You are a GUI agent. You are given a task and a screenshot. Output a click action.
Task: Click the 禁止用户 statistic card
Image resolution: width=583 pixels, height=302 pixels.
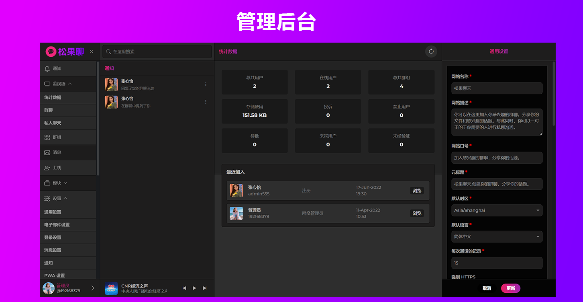(402, 111)
